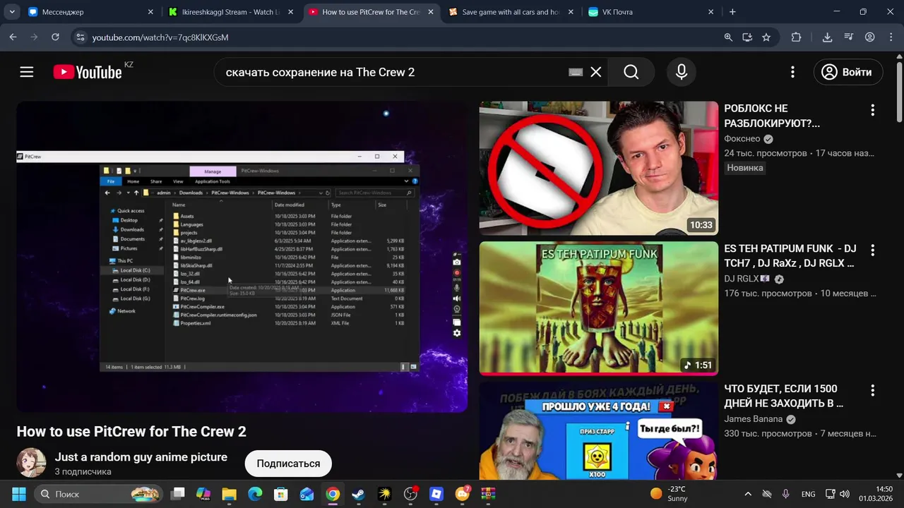Open Steam from the taskbar
The width and height of the screenshot is (904, 508).
pyautogui.click(x=359, y=494)
